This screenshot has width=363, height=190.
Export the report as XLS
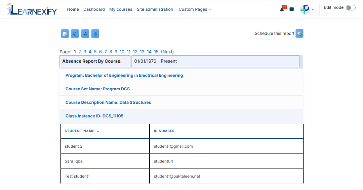pos(85,34)
